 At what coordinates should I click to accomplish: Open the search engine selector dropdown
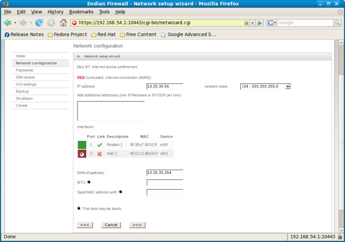[x=272, y=23]
